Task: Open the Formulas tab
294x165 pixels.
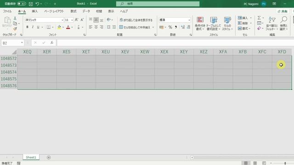Action: point(73,11)
